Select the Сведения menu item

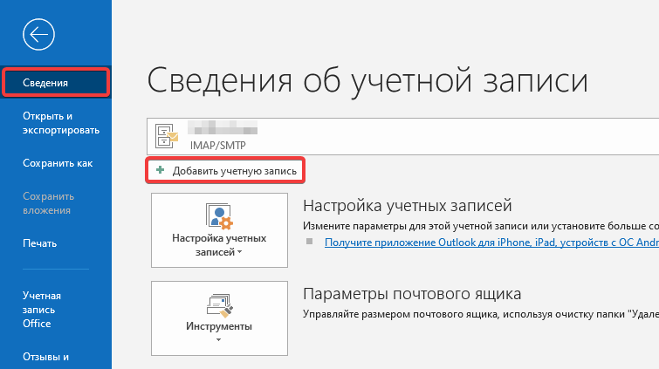pyautogui.click(x=56, y=83)
